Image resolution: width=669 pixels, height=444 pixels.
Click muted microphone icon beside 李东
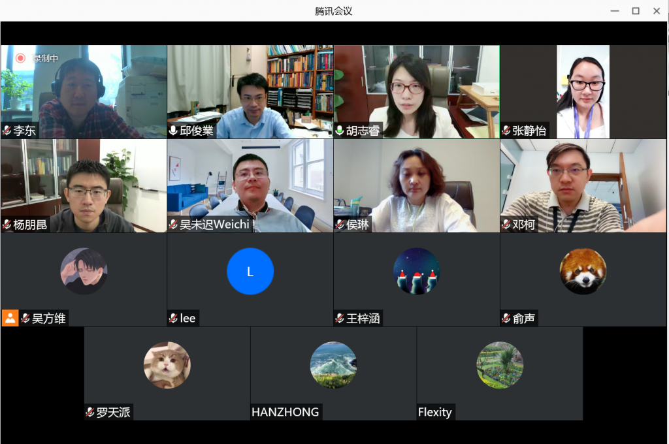7,131
